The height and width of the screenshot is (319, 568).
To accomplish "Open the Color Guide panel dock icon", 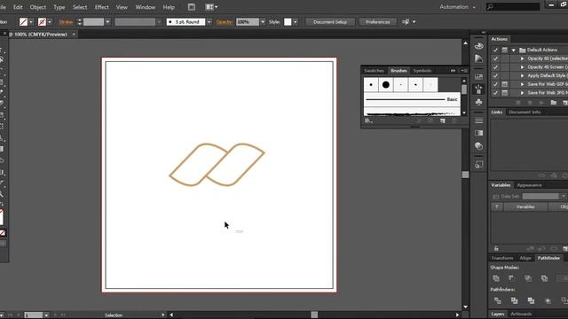I will pos(479,58).
